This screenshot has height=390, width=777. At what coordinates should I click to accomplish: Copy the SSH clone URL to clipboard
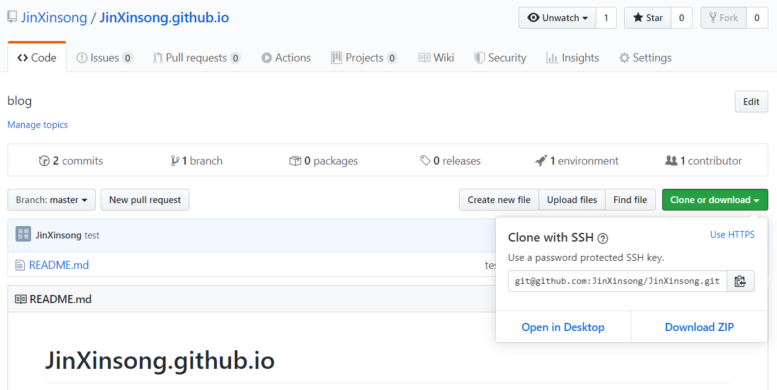(740, 281)
